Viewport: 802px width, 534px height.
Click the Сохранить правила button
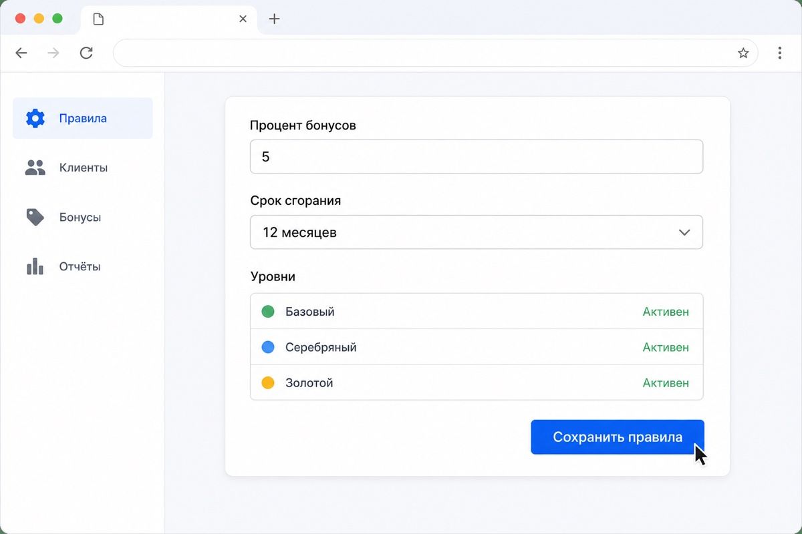pos(618,437)
